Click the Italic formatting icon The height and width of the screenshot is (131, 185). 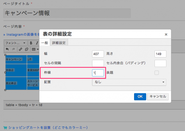(x=37, y=43)
